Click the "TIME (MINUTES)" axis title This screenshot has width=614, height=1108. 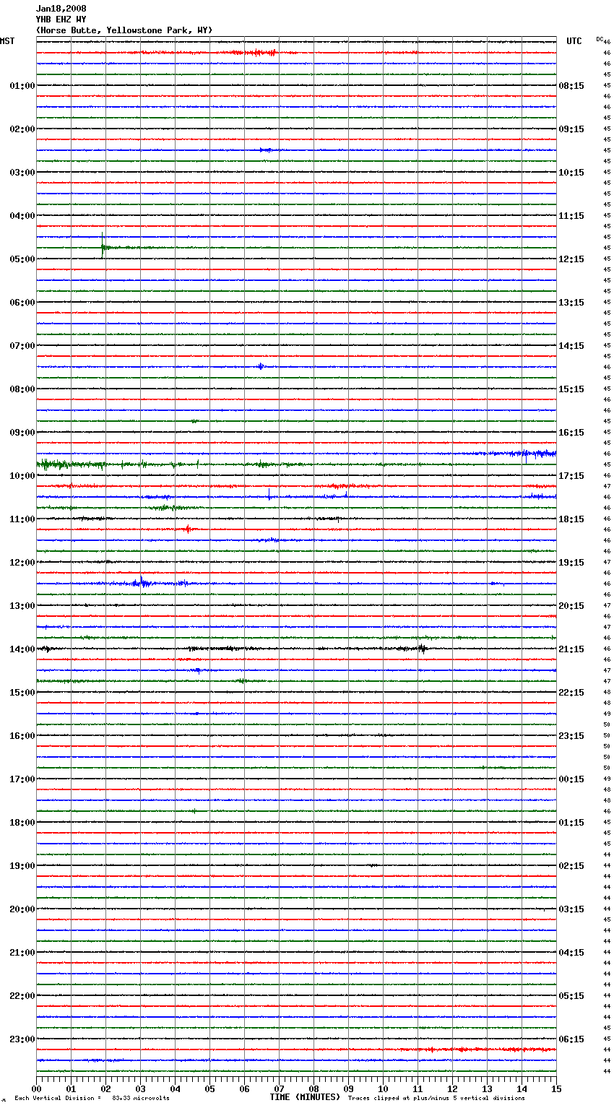[305, 1097]
